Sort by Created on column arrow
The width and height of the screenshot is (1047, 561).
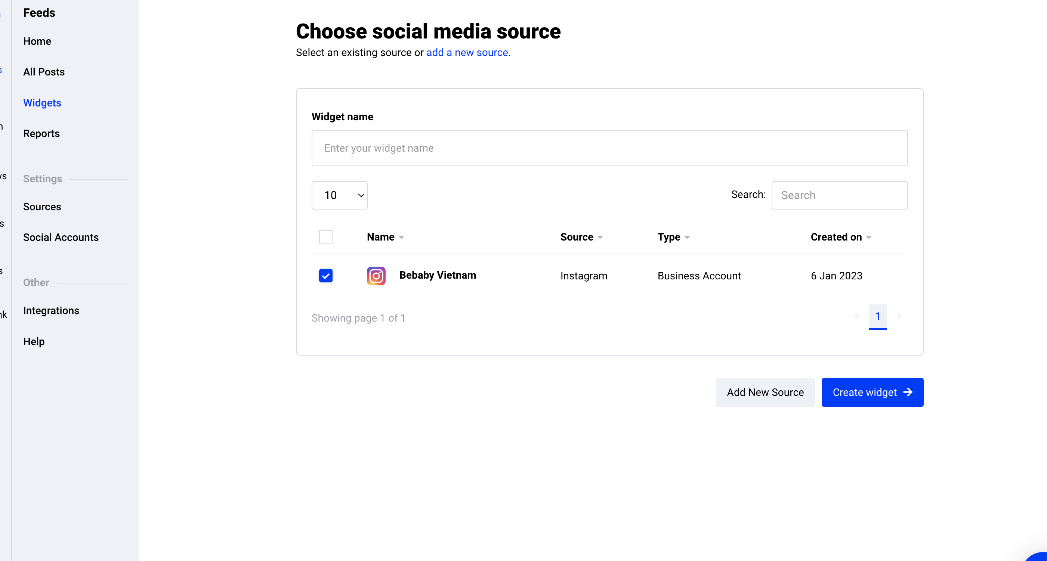868,238
